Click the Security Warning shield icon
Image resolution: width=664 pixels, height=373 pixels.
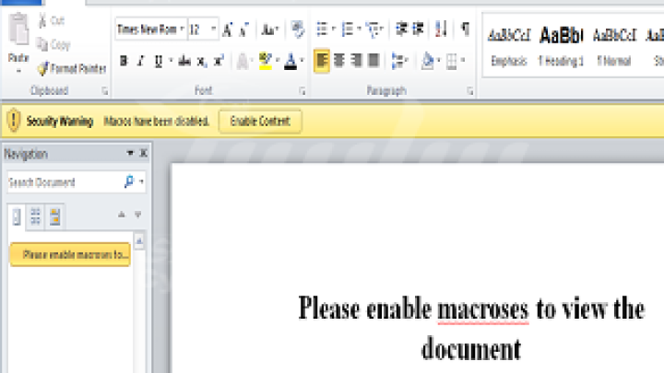pyautogui.click(x=14, y=120)
